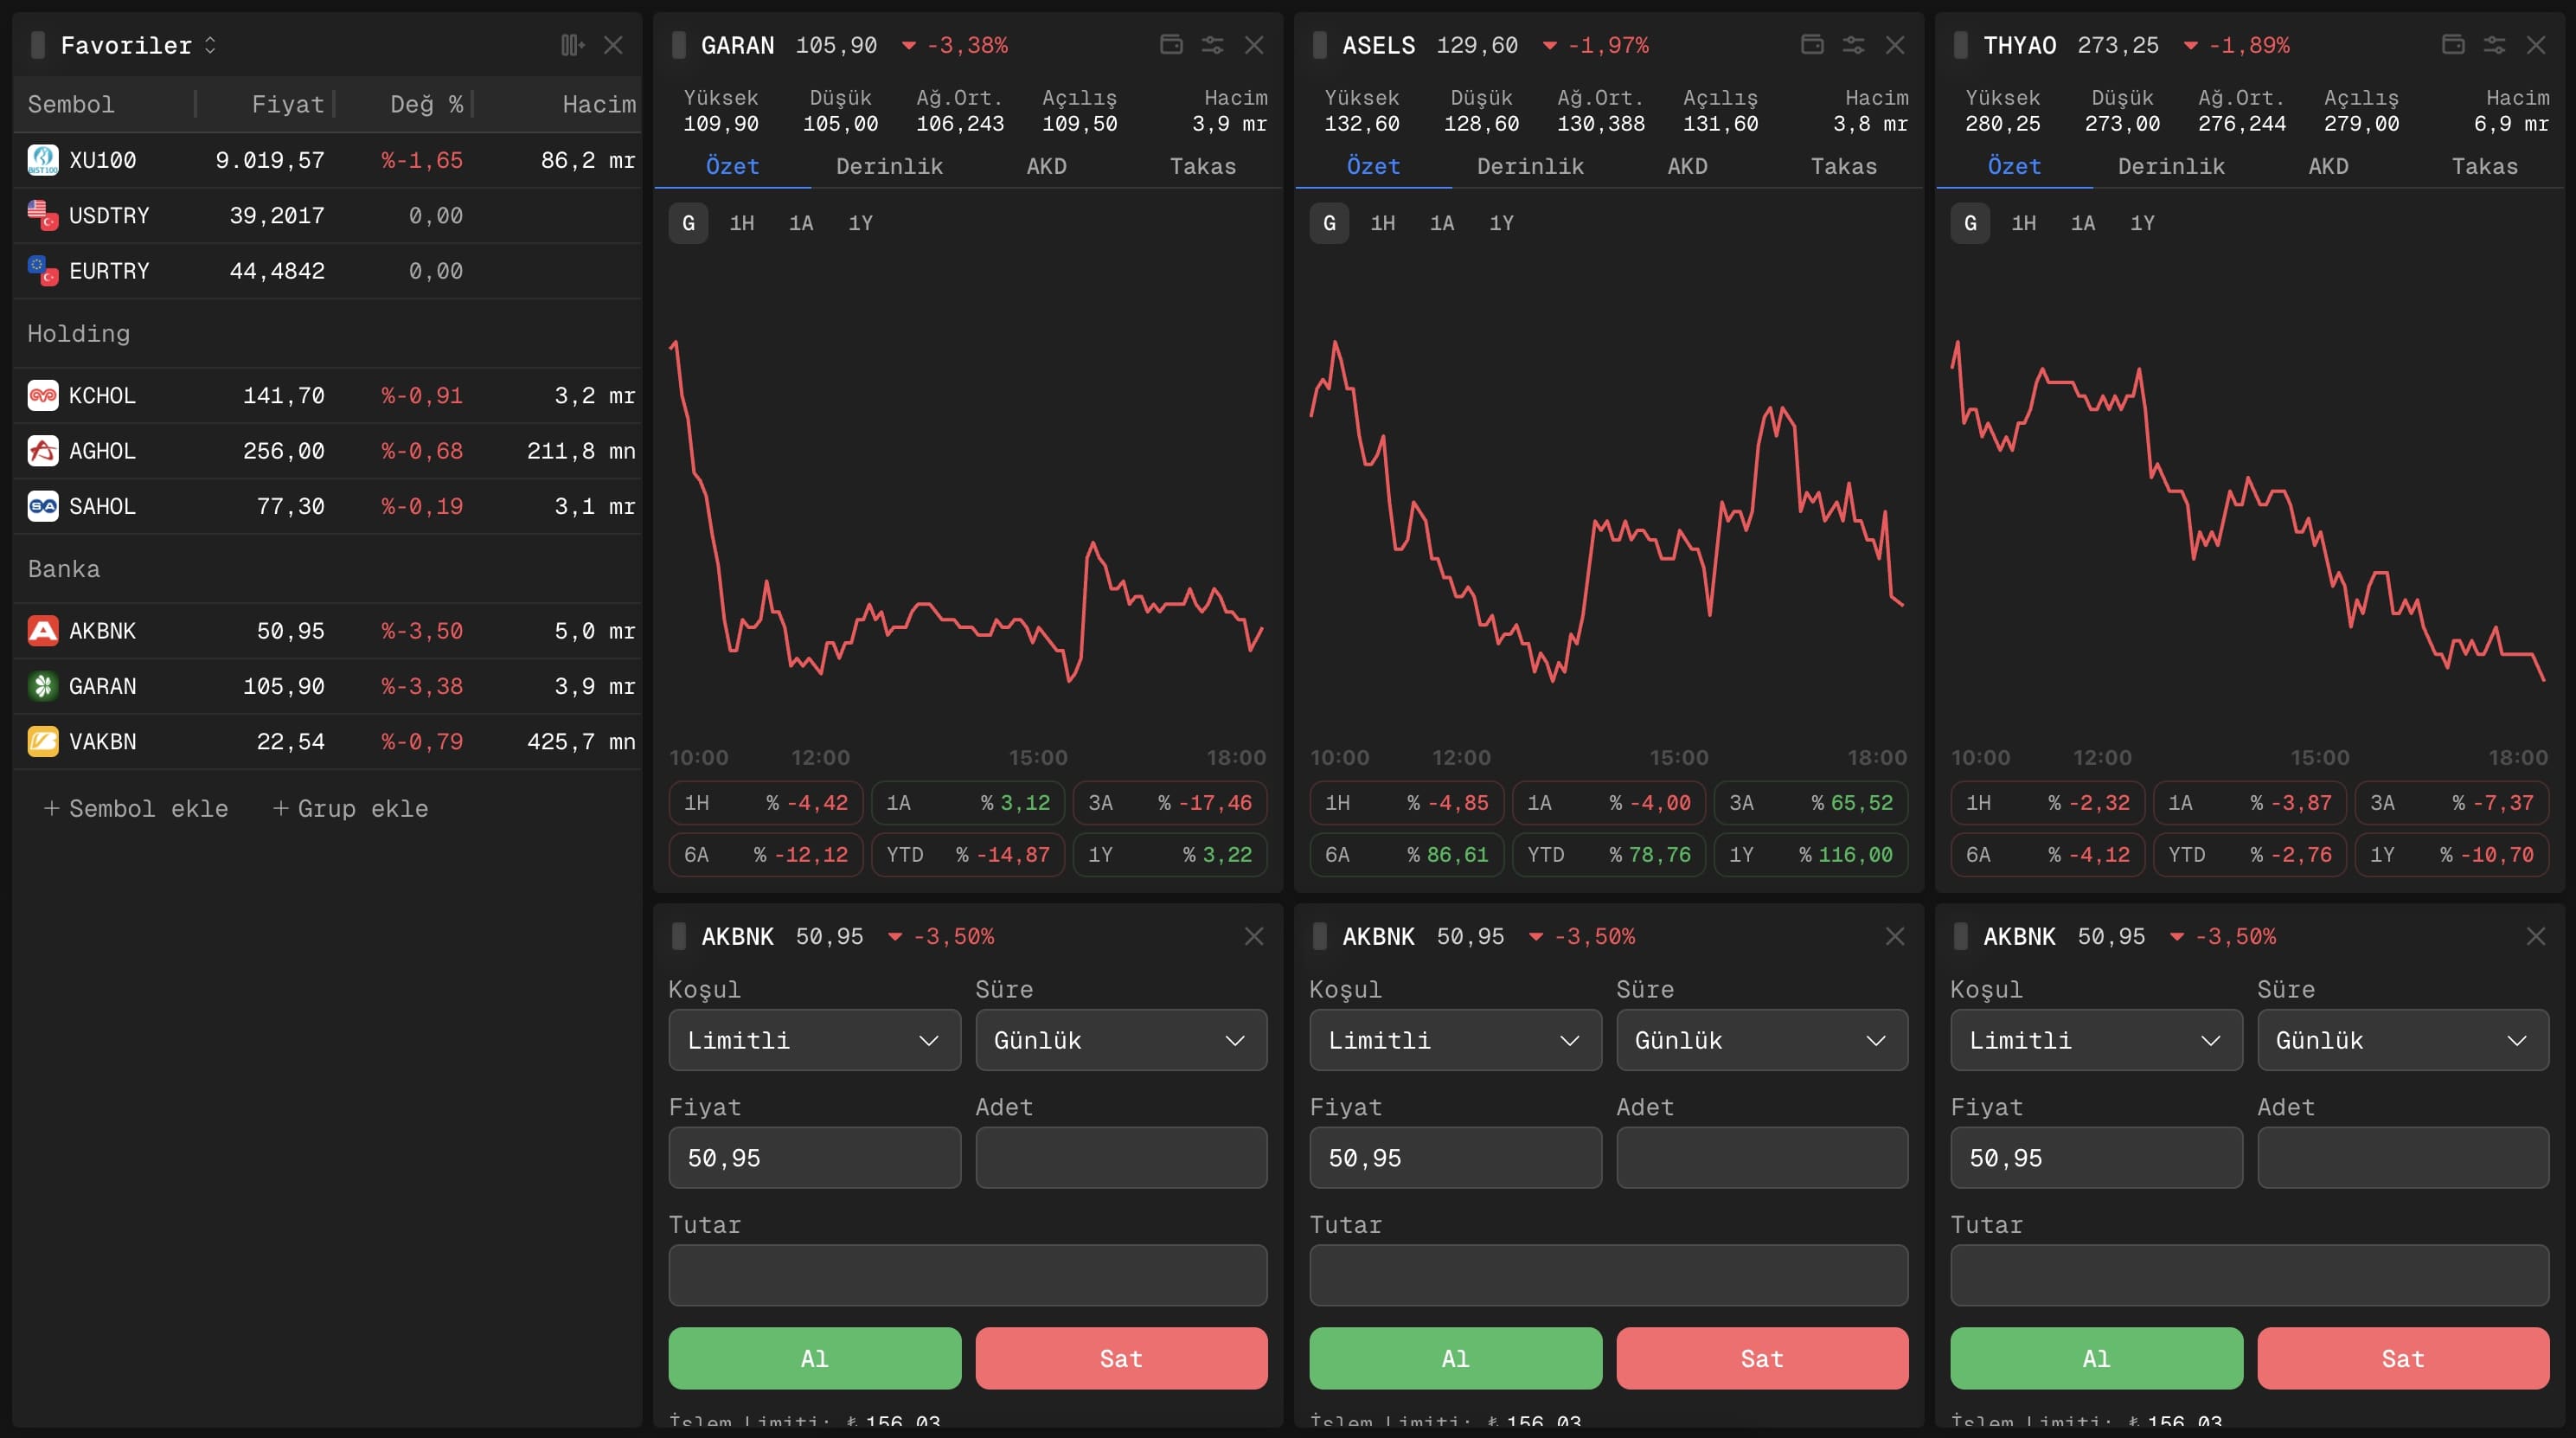
Task: Click the EURTRY flag icon in watchlist
Action: [x=42, y=270]
